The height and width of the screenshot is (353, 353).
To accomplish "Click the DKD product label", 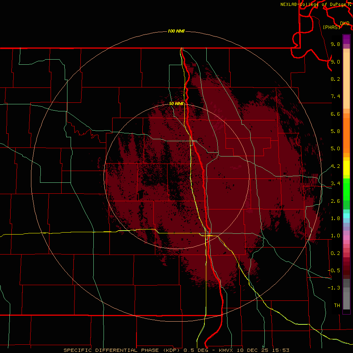I will (345, 24).
